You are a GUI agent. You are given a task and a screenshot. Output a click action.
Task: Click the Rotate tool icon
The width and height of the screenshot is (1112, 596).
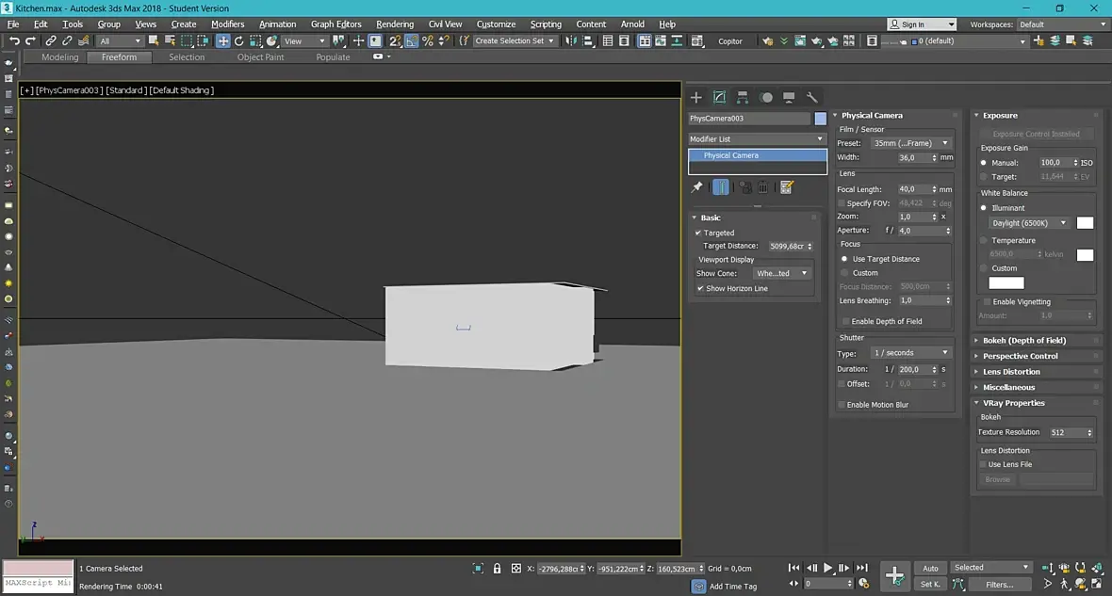(x=239, y=40)
